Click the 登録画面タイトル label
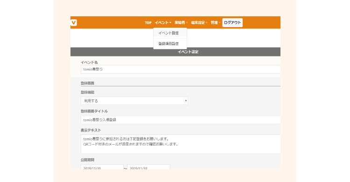This screenshot has width=350, height=182. [94, 111]
